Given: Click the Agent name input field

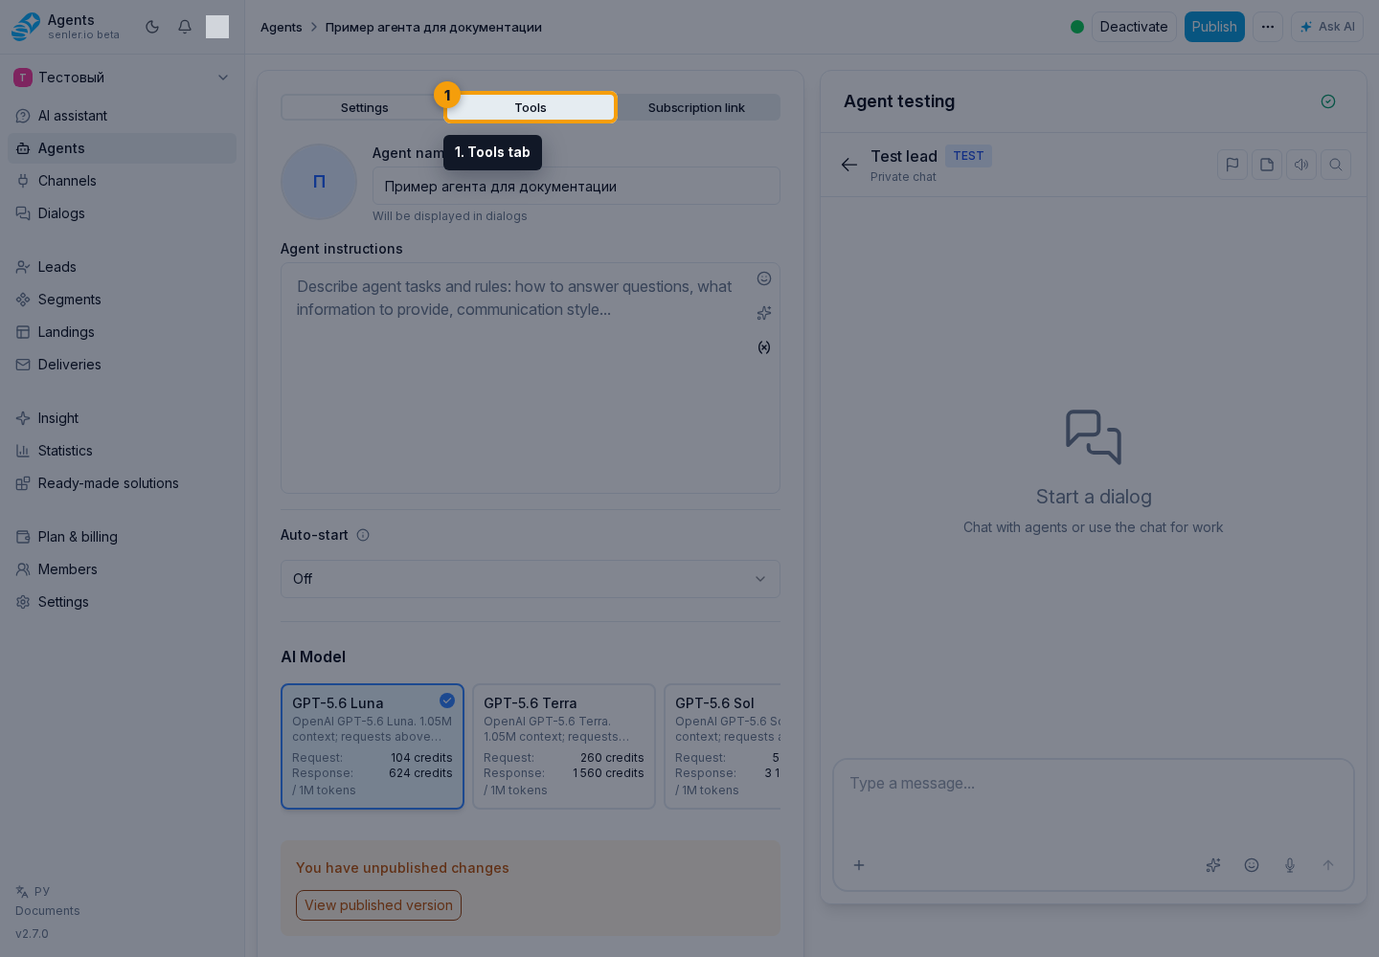Looking at the screenshot, I should 576,187.
